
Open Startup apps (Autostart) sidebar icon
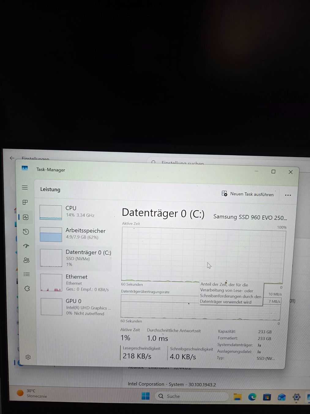click(26, 246)
